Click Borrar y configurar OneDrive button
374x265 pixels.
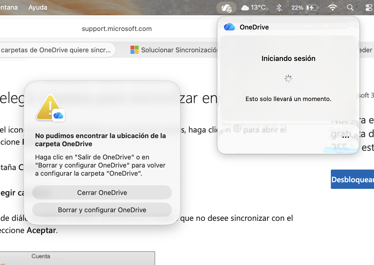[x=102, y=210]
